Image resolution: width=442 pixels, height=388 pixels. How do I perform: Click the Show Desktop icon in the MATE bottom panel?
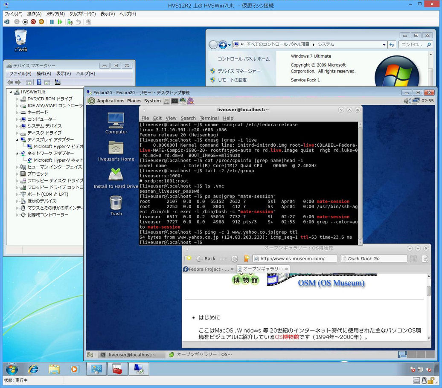click(x=90, y=355)
